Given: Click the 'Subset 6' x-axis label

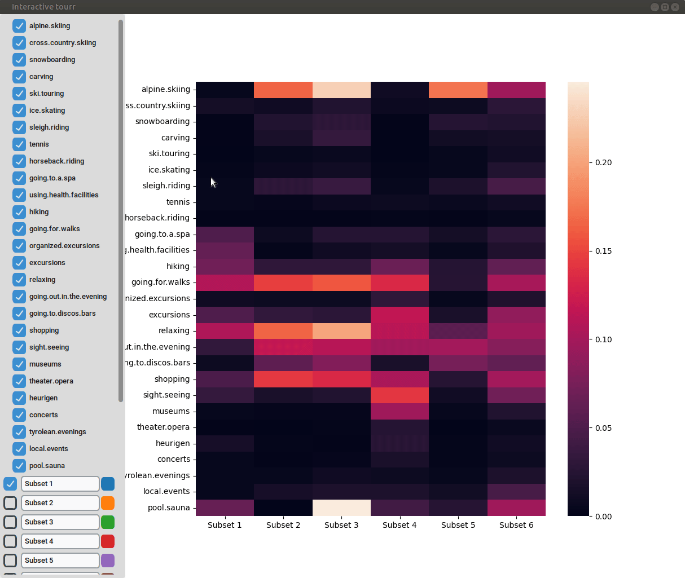Looking at the screenshot, I should click(516, 525).
